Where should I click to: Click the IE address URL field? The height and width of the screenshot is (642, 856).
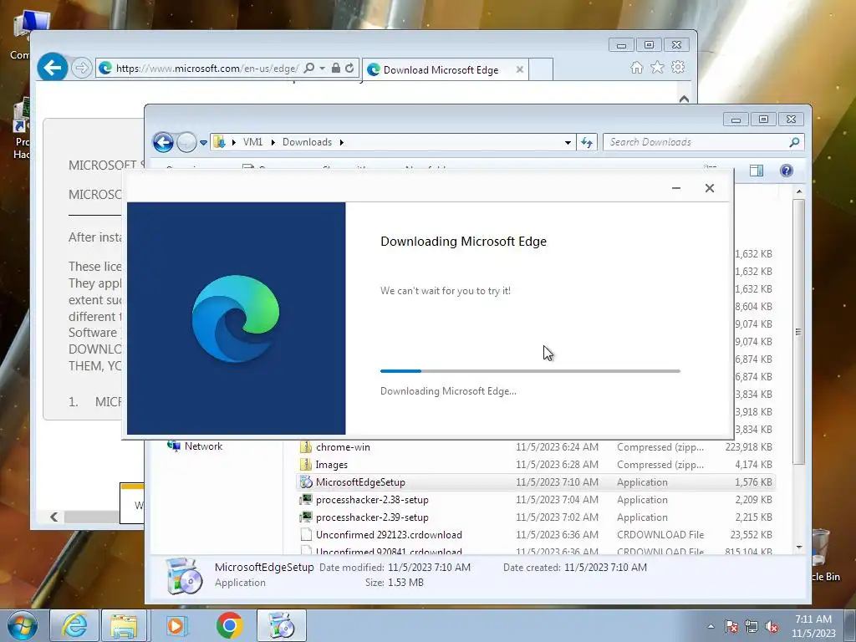pos(207,69)
